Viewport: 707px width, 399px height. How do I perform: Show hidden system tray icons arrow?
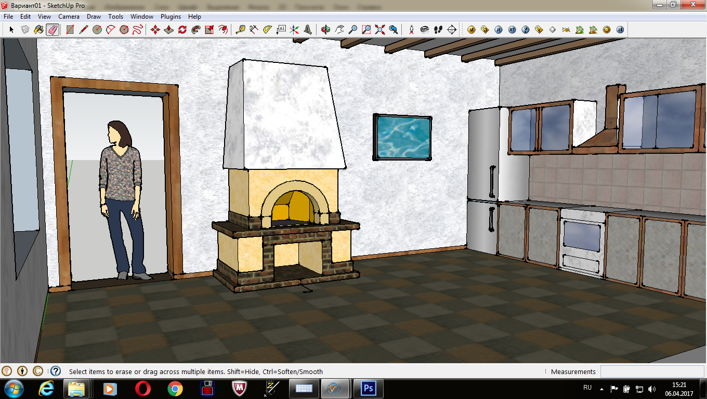tap(602, 389)
